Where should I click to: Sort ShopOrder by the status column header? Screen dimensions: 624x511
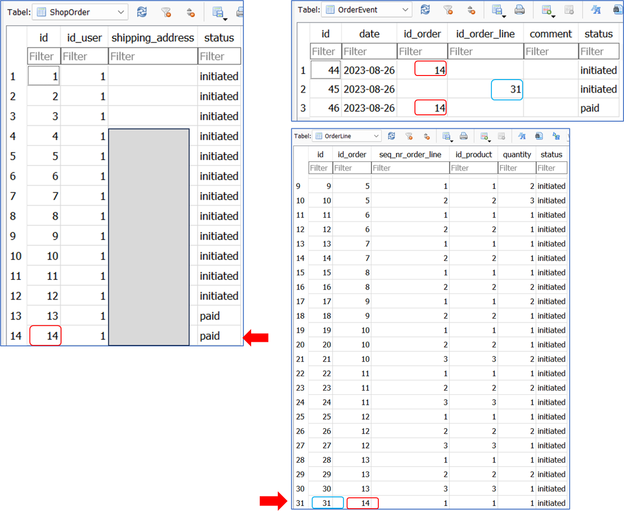pyautogui.click(x=219, y=38)
